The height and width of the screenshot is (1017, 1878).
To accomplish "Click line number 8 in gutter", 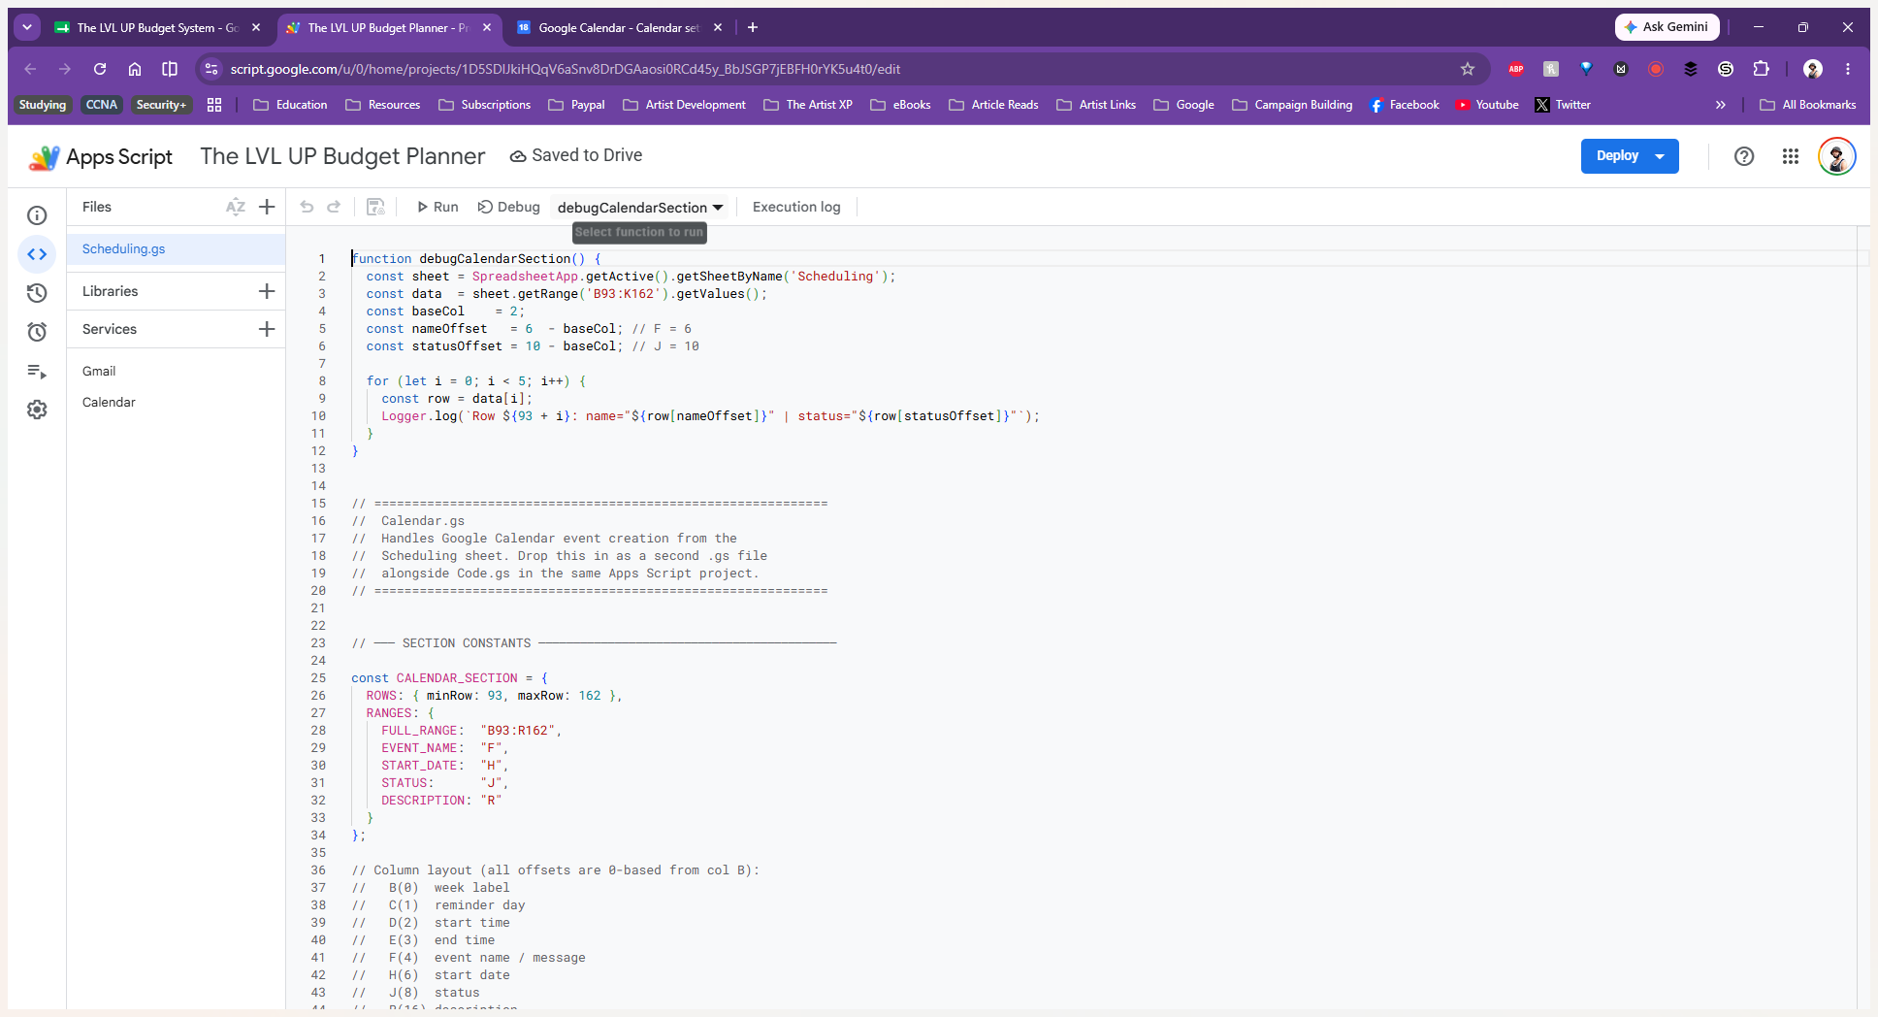I will pos(321,381).
